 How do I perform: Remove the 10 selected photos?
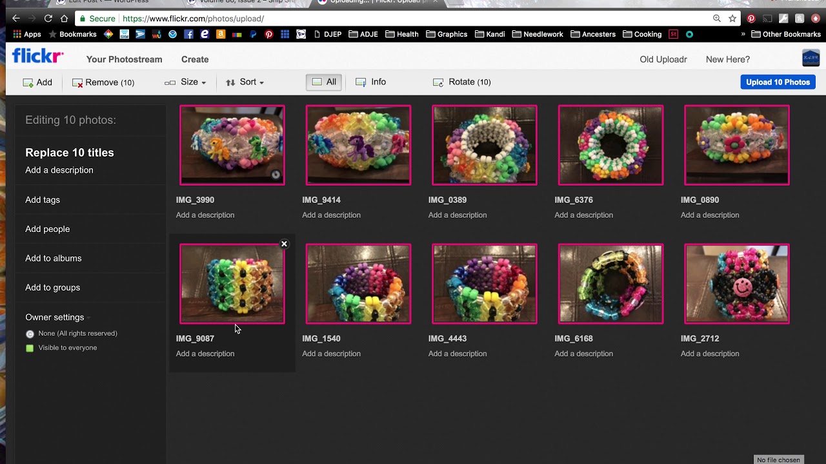click(x=103, y=82)
